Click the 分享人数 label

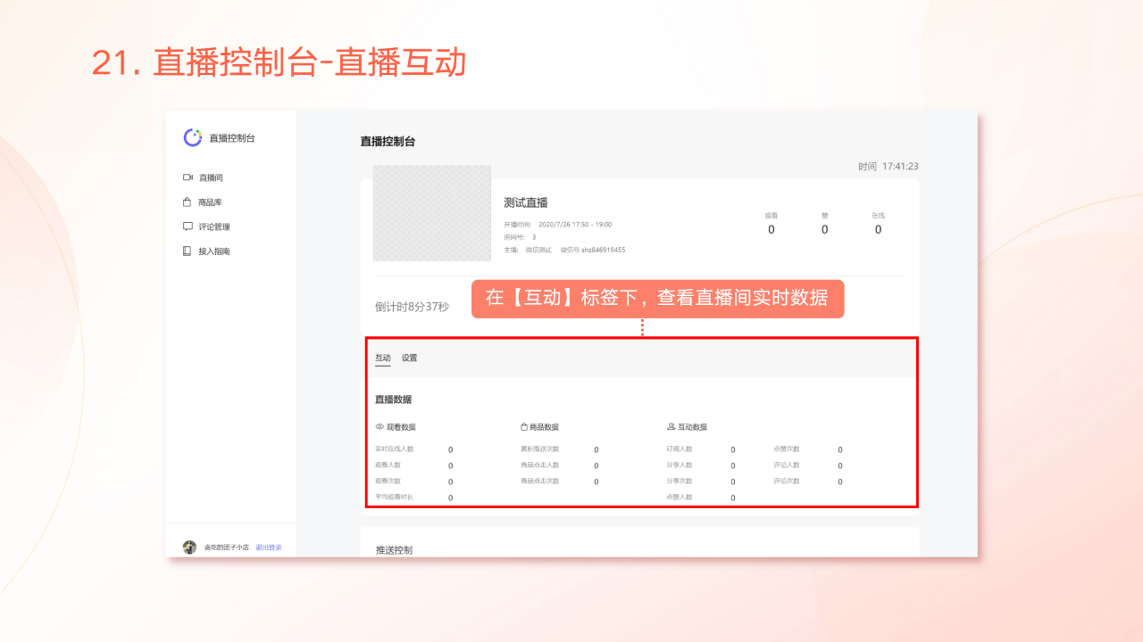coord(680,465)
